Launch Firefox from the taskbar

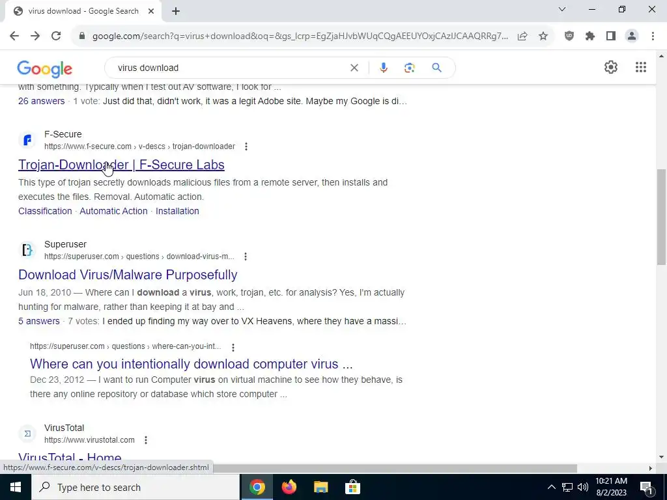tap(289, 487)
